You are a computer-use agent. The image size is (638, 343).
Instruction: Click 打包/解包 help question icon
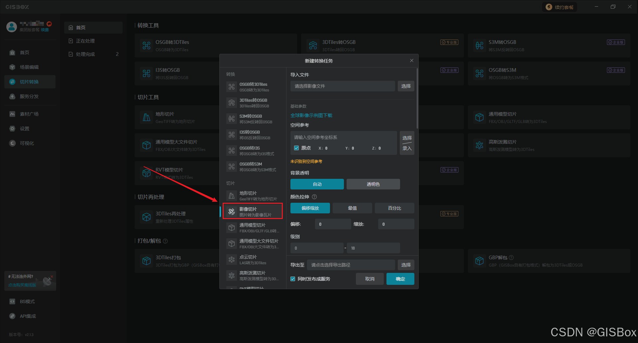click(165, 241)
